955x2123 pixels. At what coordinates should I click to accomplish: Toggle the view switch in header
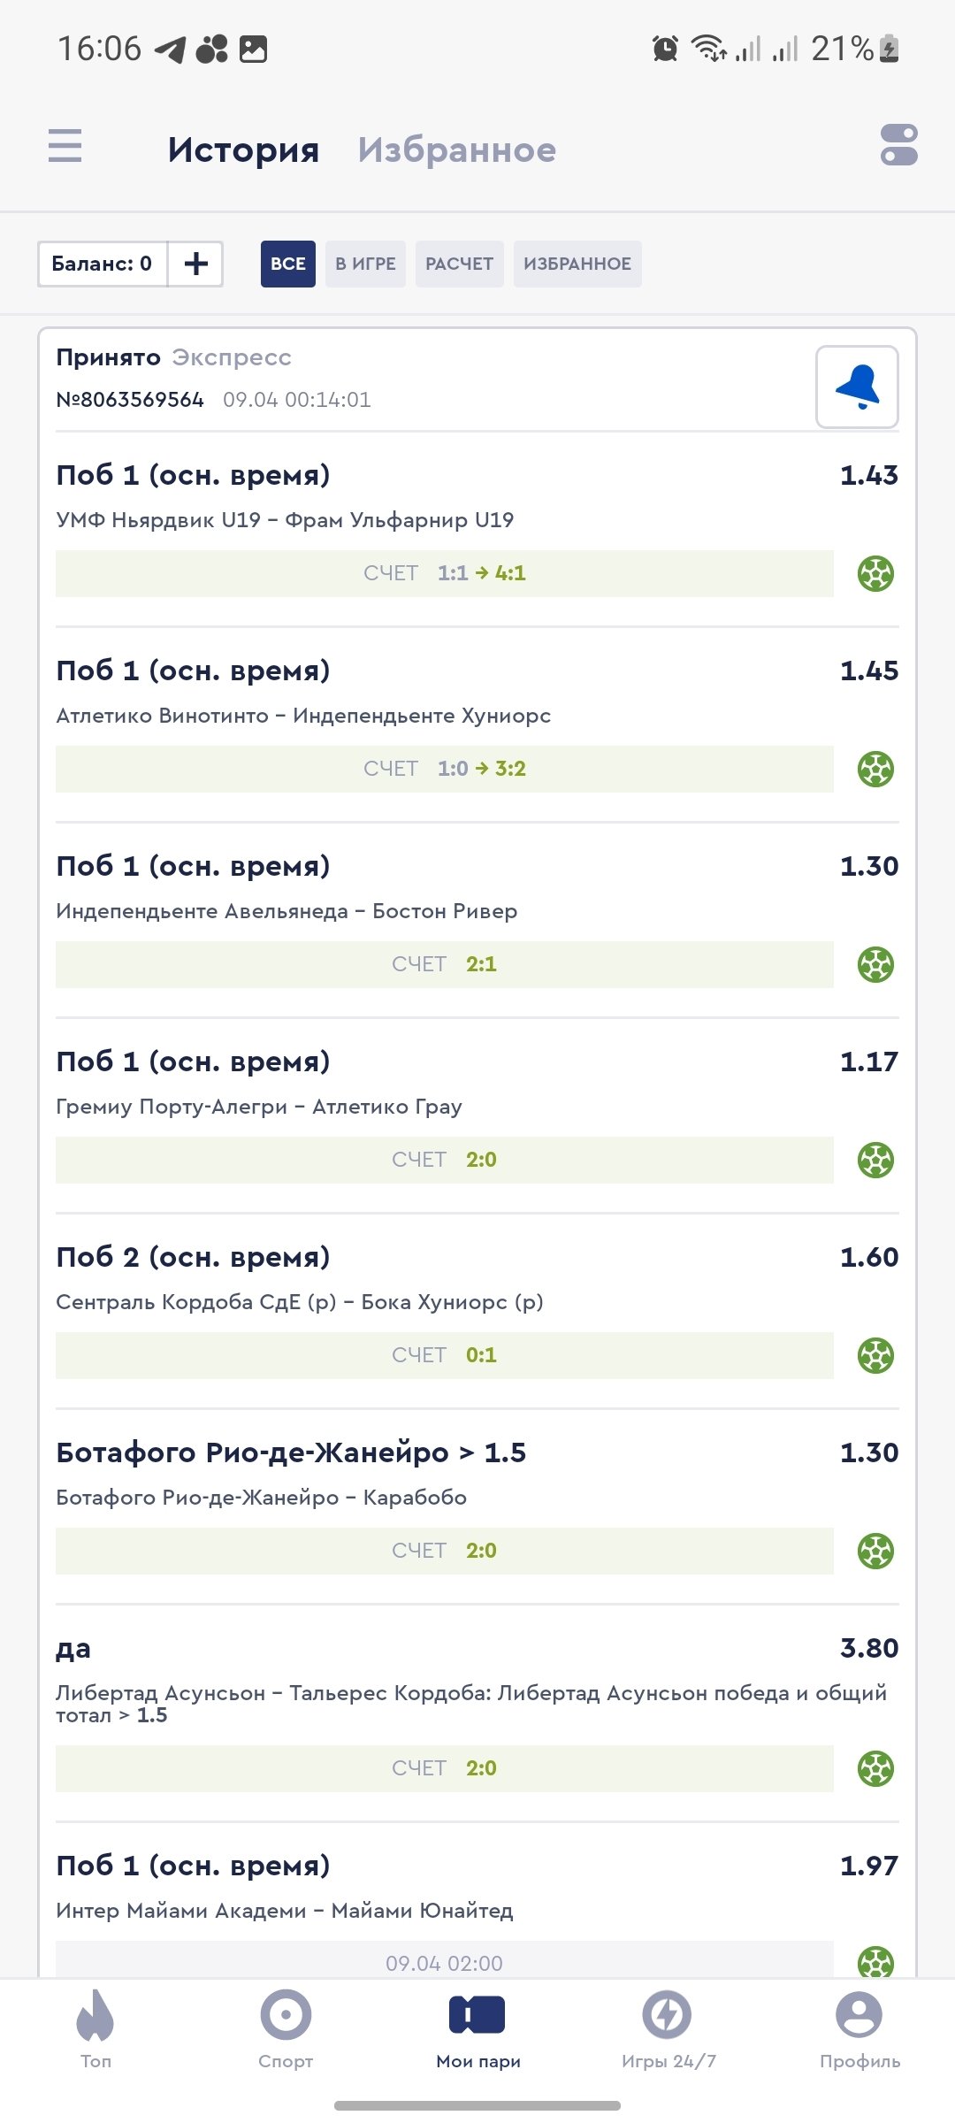[898, 145]
